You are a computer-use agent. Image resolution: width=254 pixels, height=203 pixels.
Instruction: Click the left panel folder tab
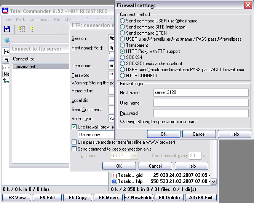point(6,60)
